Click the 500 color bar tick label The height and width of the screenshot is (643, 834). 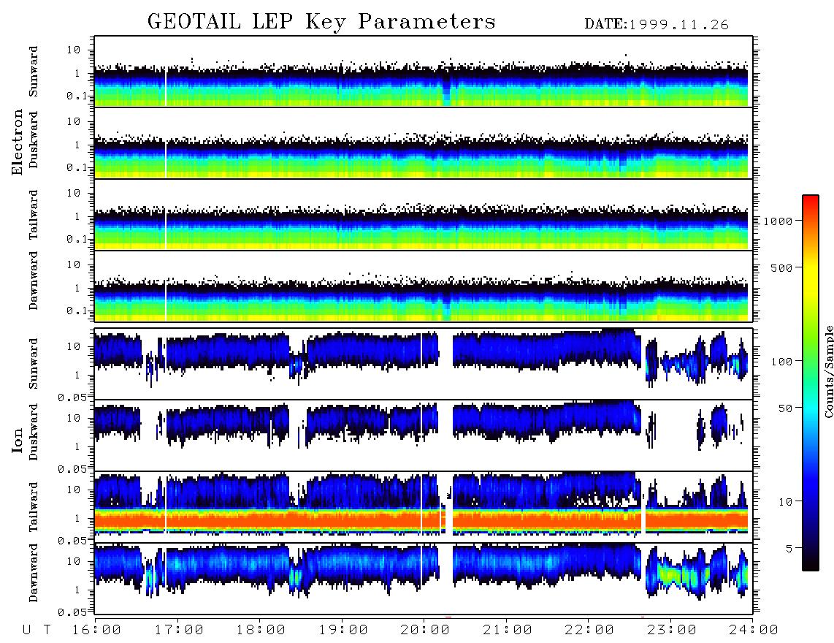pos(781,267)
